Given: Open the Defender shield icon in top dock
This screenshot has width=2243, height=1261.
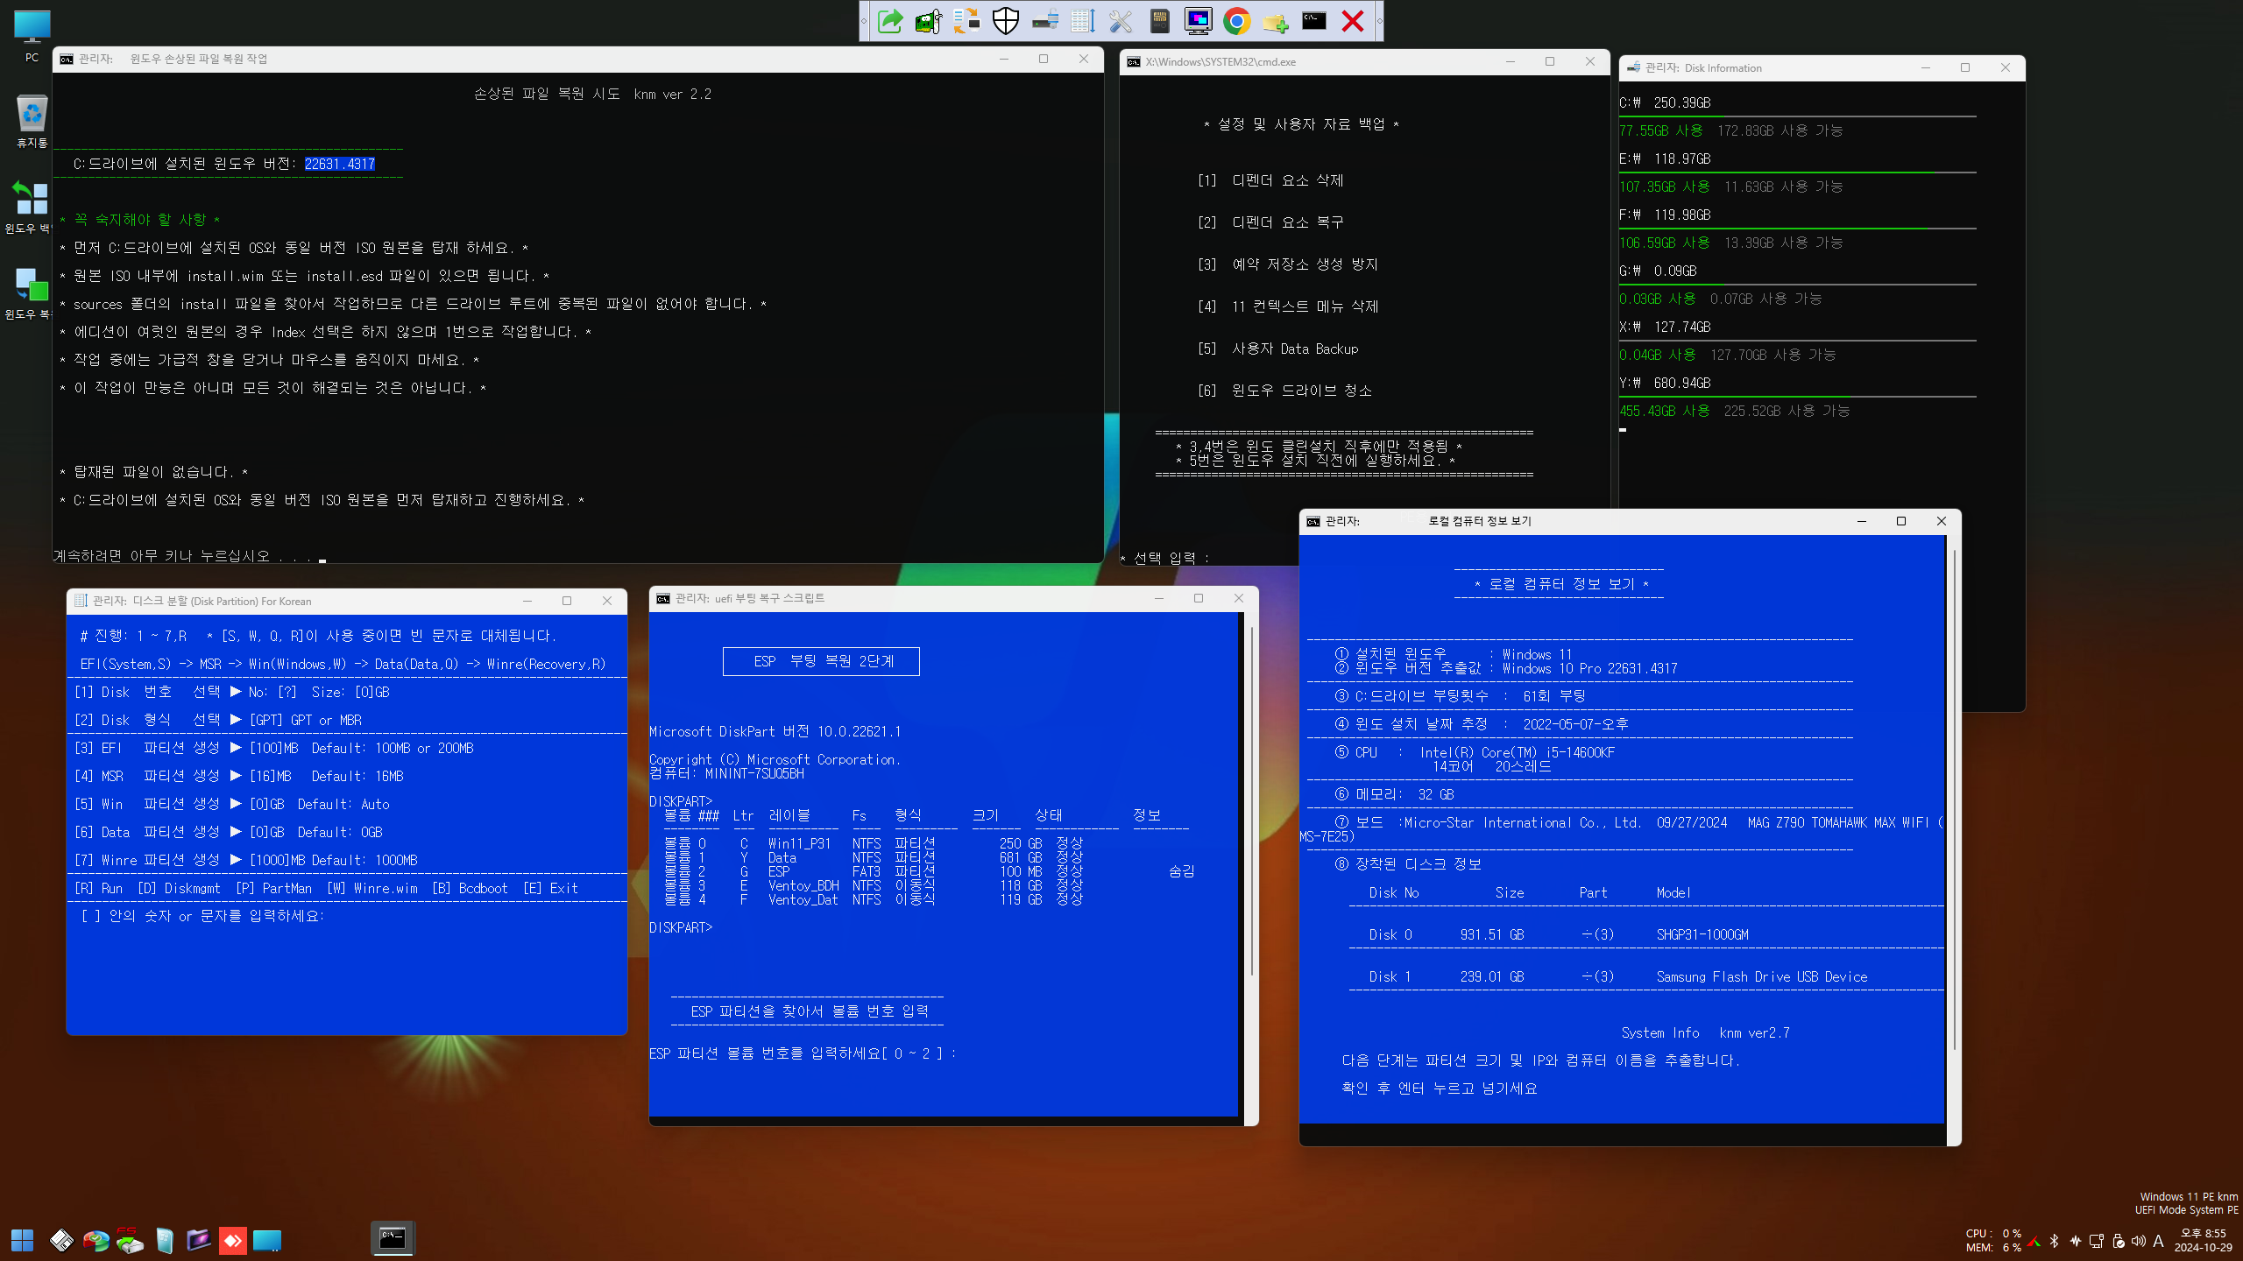Looking at the screenshot, I should [x=1006, y=21].
